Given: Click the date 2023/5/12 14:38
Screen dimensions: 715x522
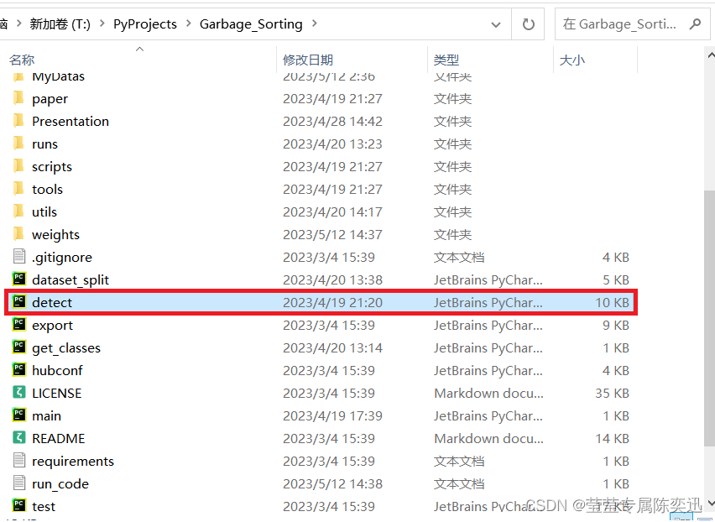Looking at the screenshot, I should (x=332, y=483).
